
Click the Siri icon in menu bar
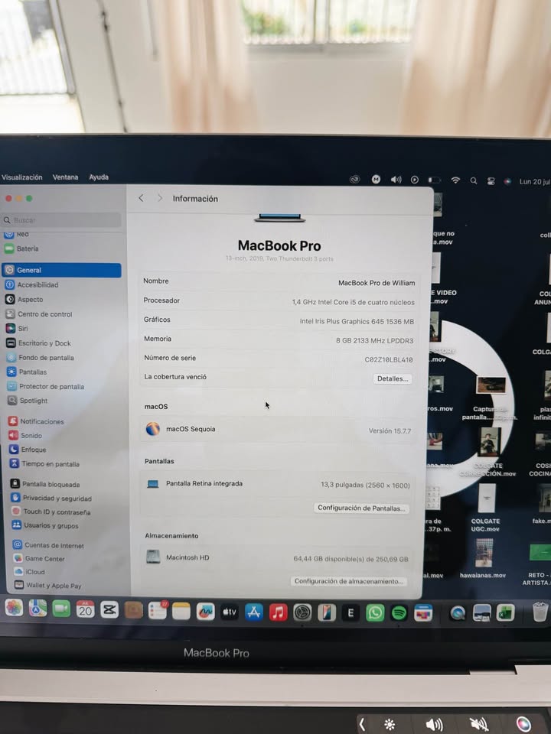[507, 181]
